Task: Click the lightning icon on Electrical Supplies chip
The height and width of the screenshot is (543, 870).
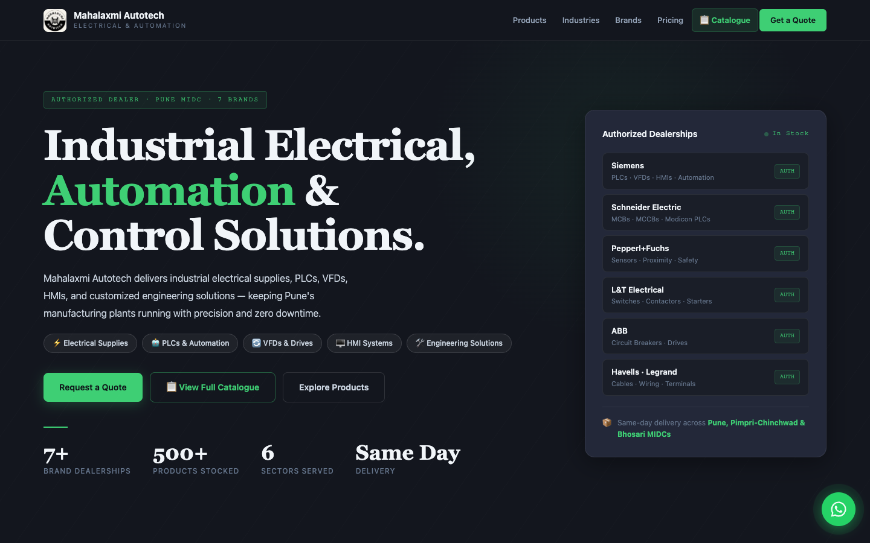Action: tap(57, 343)
